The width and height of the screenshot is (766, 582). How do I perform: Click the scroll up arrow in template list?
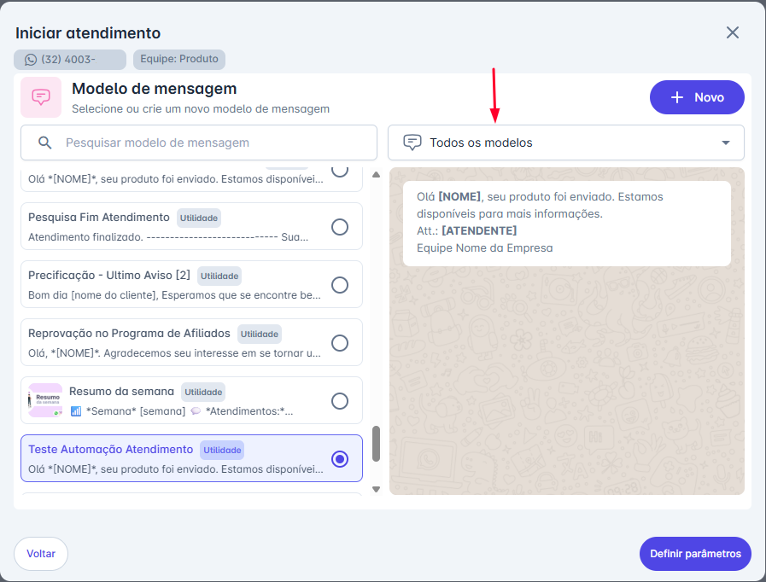click(x=376, y=175)
